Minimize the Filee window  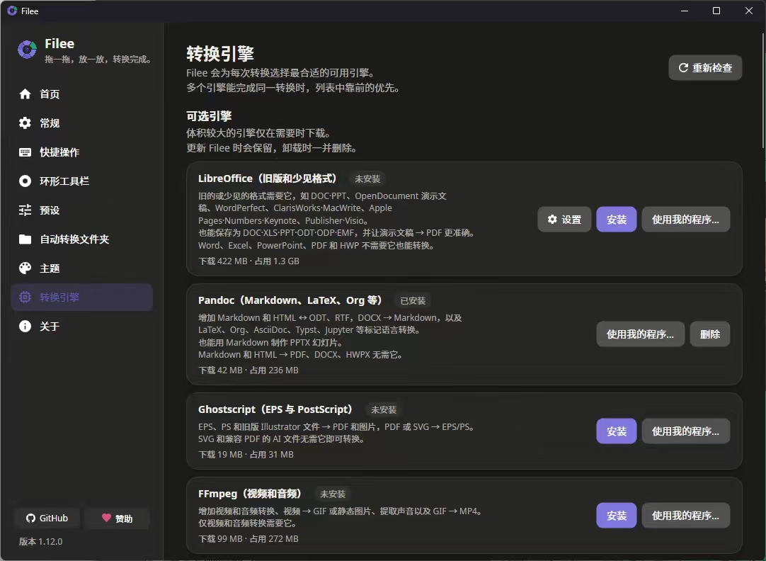[x=685, y=11]
